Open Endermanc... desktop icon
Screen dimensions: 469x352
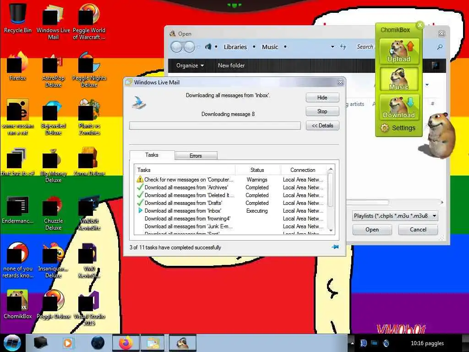click(x=18, y=209)
